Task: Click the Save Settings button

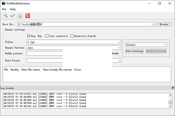Action: [x=134, y=51]
